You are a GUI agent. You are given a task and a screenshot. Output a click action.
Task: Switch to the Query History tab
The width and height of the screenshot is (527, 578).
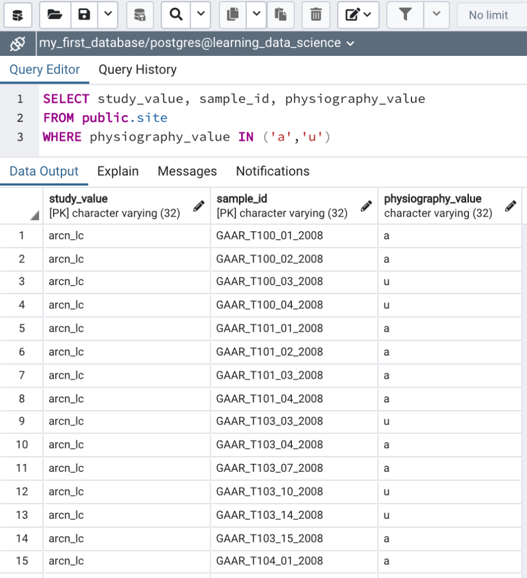click(x=138, y=69)
